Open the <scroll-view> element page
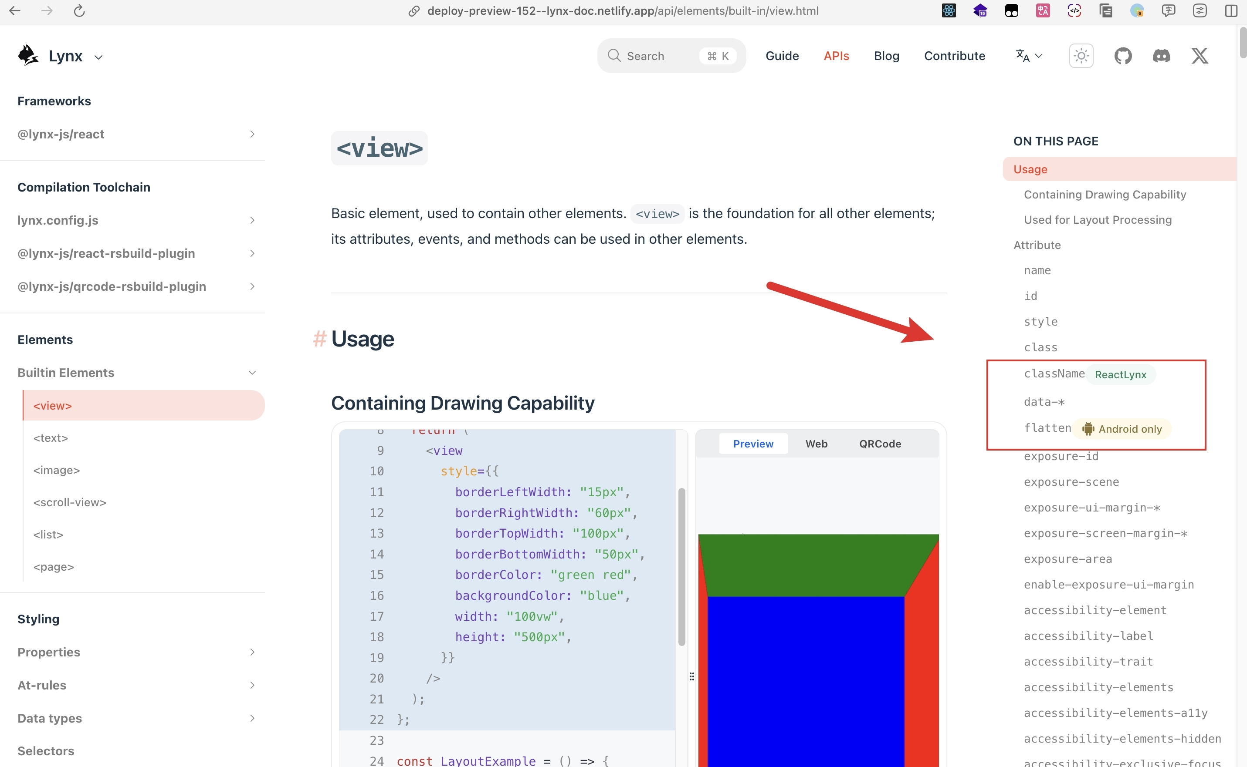This screenshot has height=767, width=1247. (70, 502)
